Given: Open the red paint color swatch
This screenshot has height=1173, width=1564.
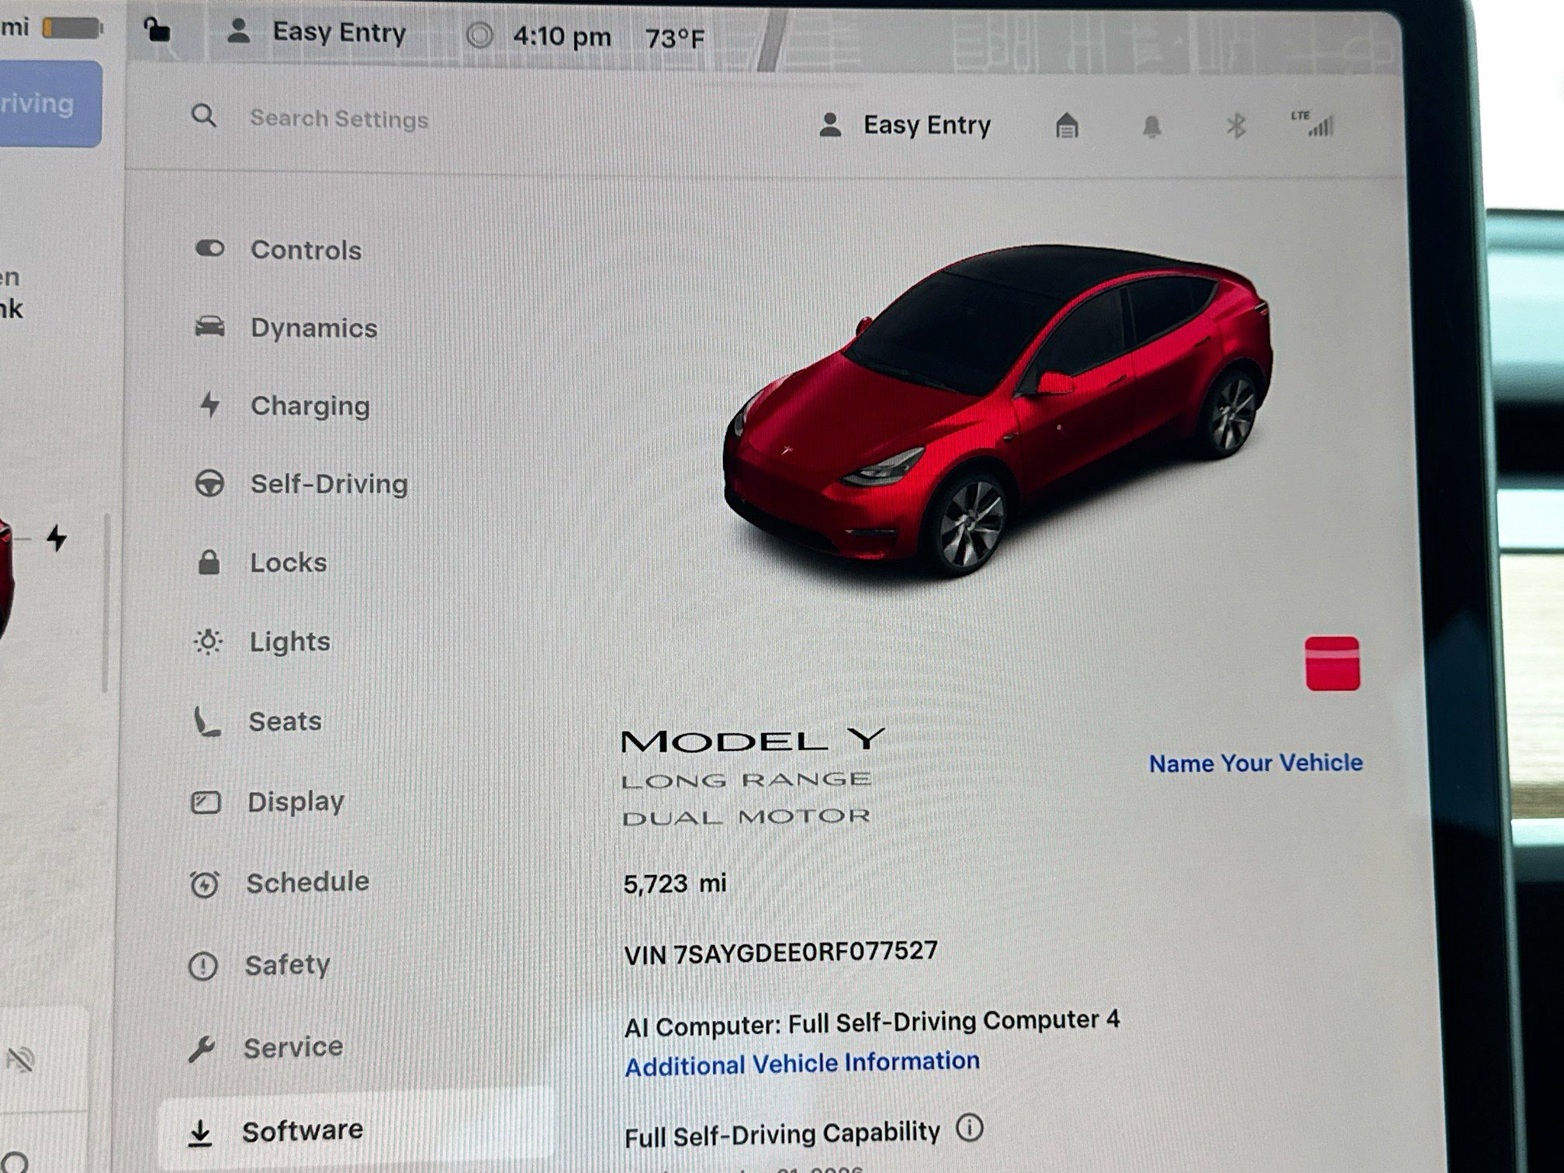Looking at the screenshot, I should [x=1333, y=663].
